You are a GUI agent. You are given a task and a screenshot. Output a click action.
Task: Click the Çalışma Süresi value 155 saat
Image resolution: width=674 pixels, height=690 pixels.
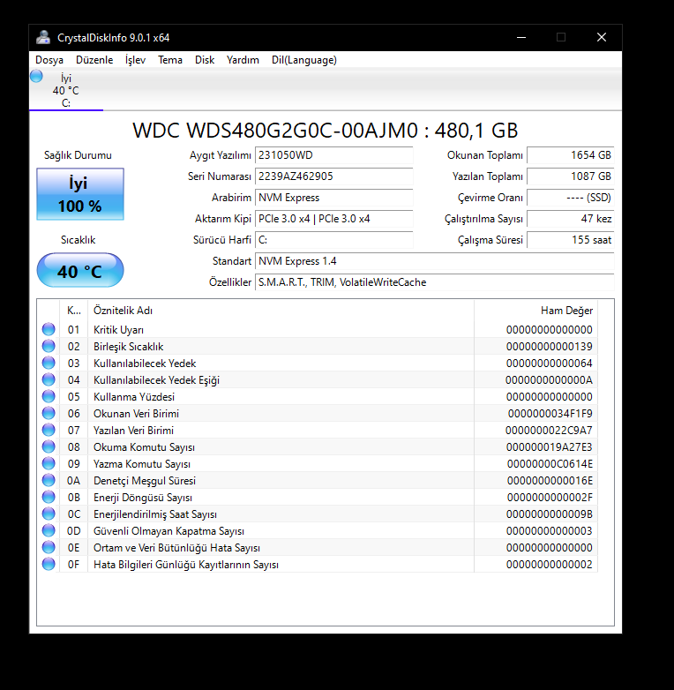point(570,239)
